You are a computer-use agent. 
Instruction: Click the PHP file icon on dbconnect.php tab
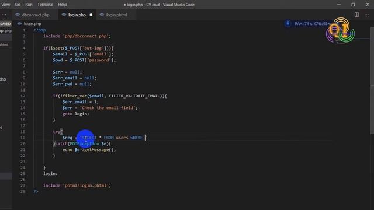(x=18, y=15)
